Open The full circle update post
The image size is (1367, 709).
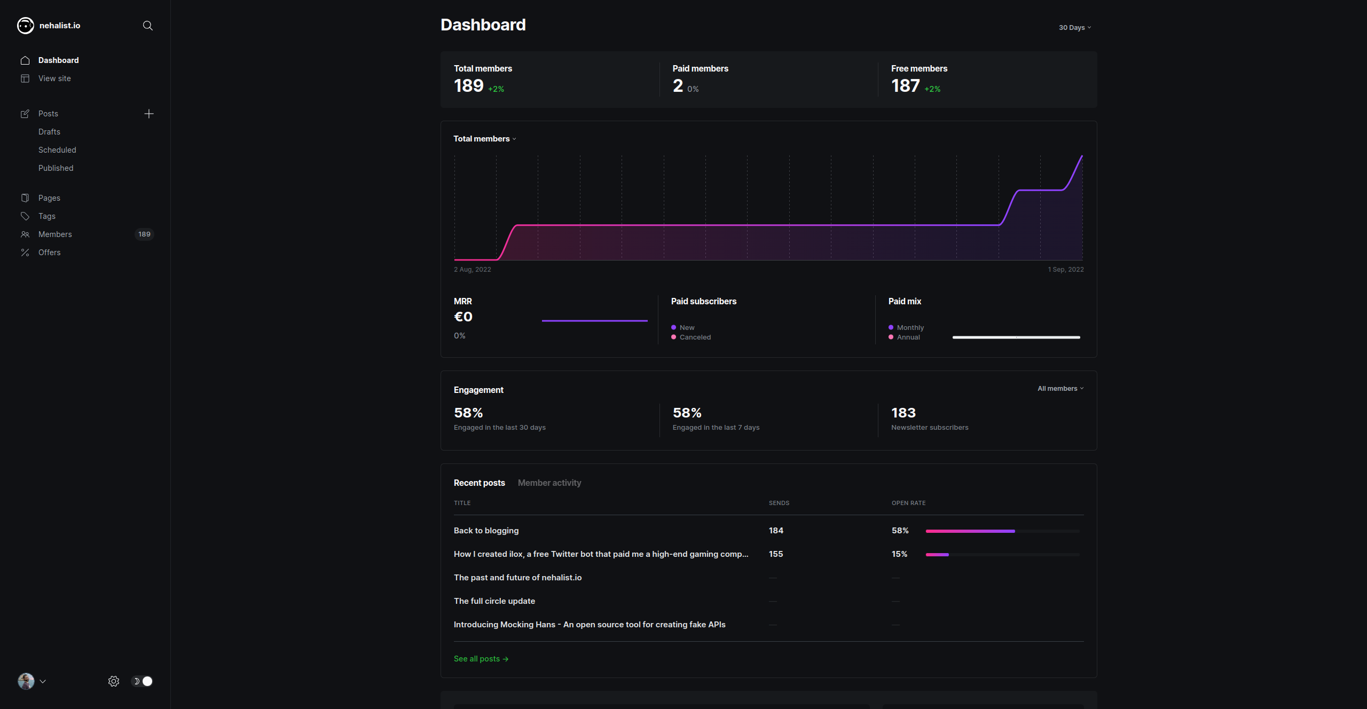pyautogui.click(x=494, y=601)
